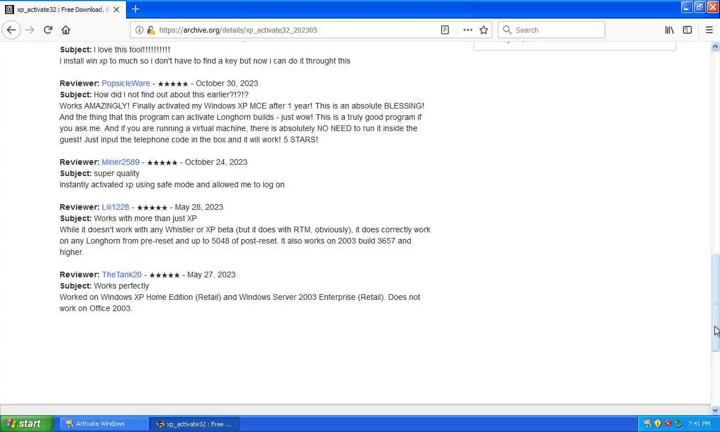The image size is (720, 432).
Task: Open red shield alert tray icon
Action: pyautogui.click(x=668, y=424)
